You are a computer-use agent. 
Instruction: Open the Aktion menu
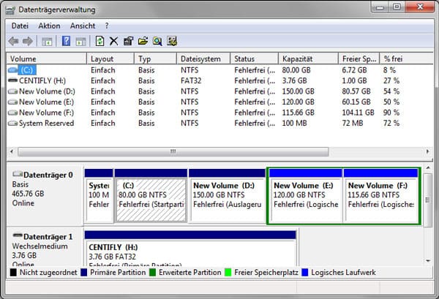(49, 26)
